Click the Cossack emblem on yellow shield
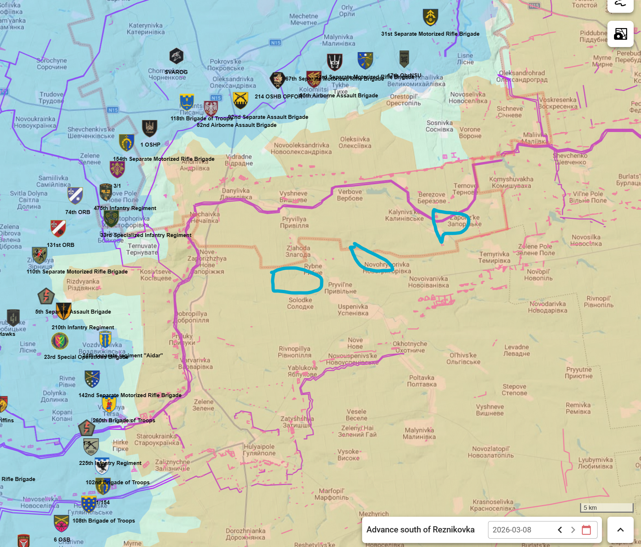This screenshot has width=641, height=547. 109,404
